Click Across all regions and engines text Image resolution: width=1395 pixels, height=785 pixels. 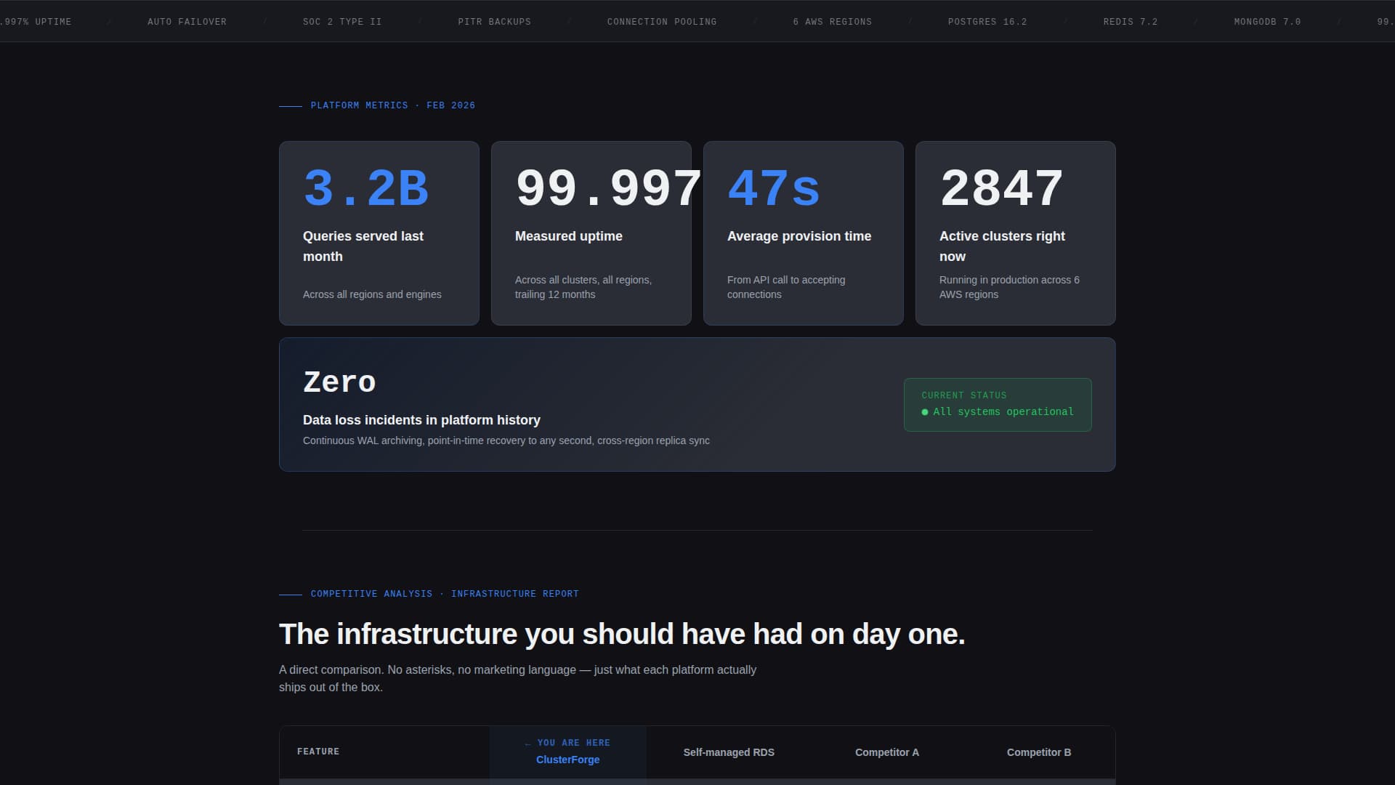tap(372, 294)
